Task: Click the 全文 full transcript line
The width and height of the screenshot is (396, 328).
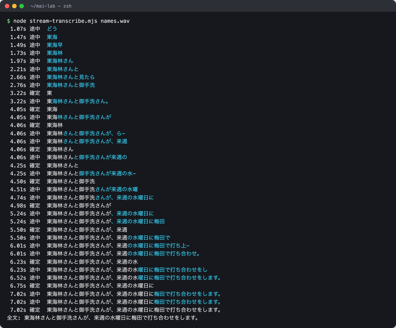Action: [x=103, y=318]
